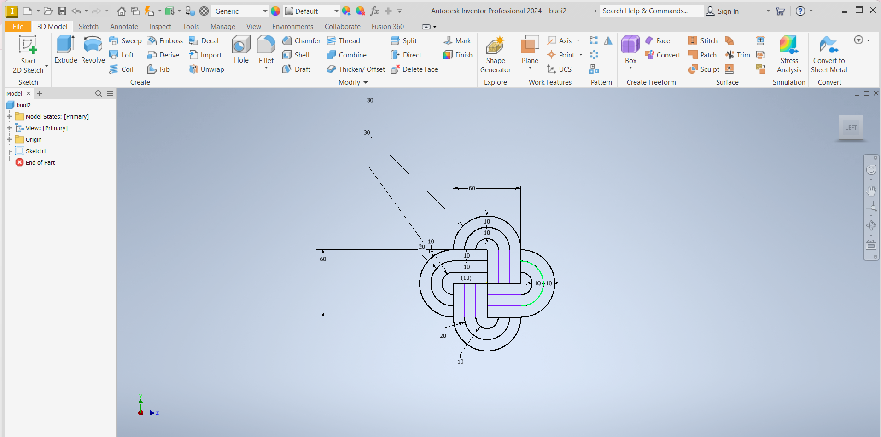
Task: Open the File menu
Action: [x=18, y=27]
